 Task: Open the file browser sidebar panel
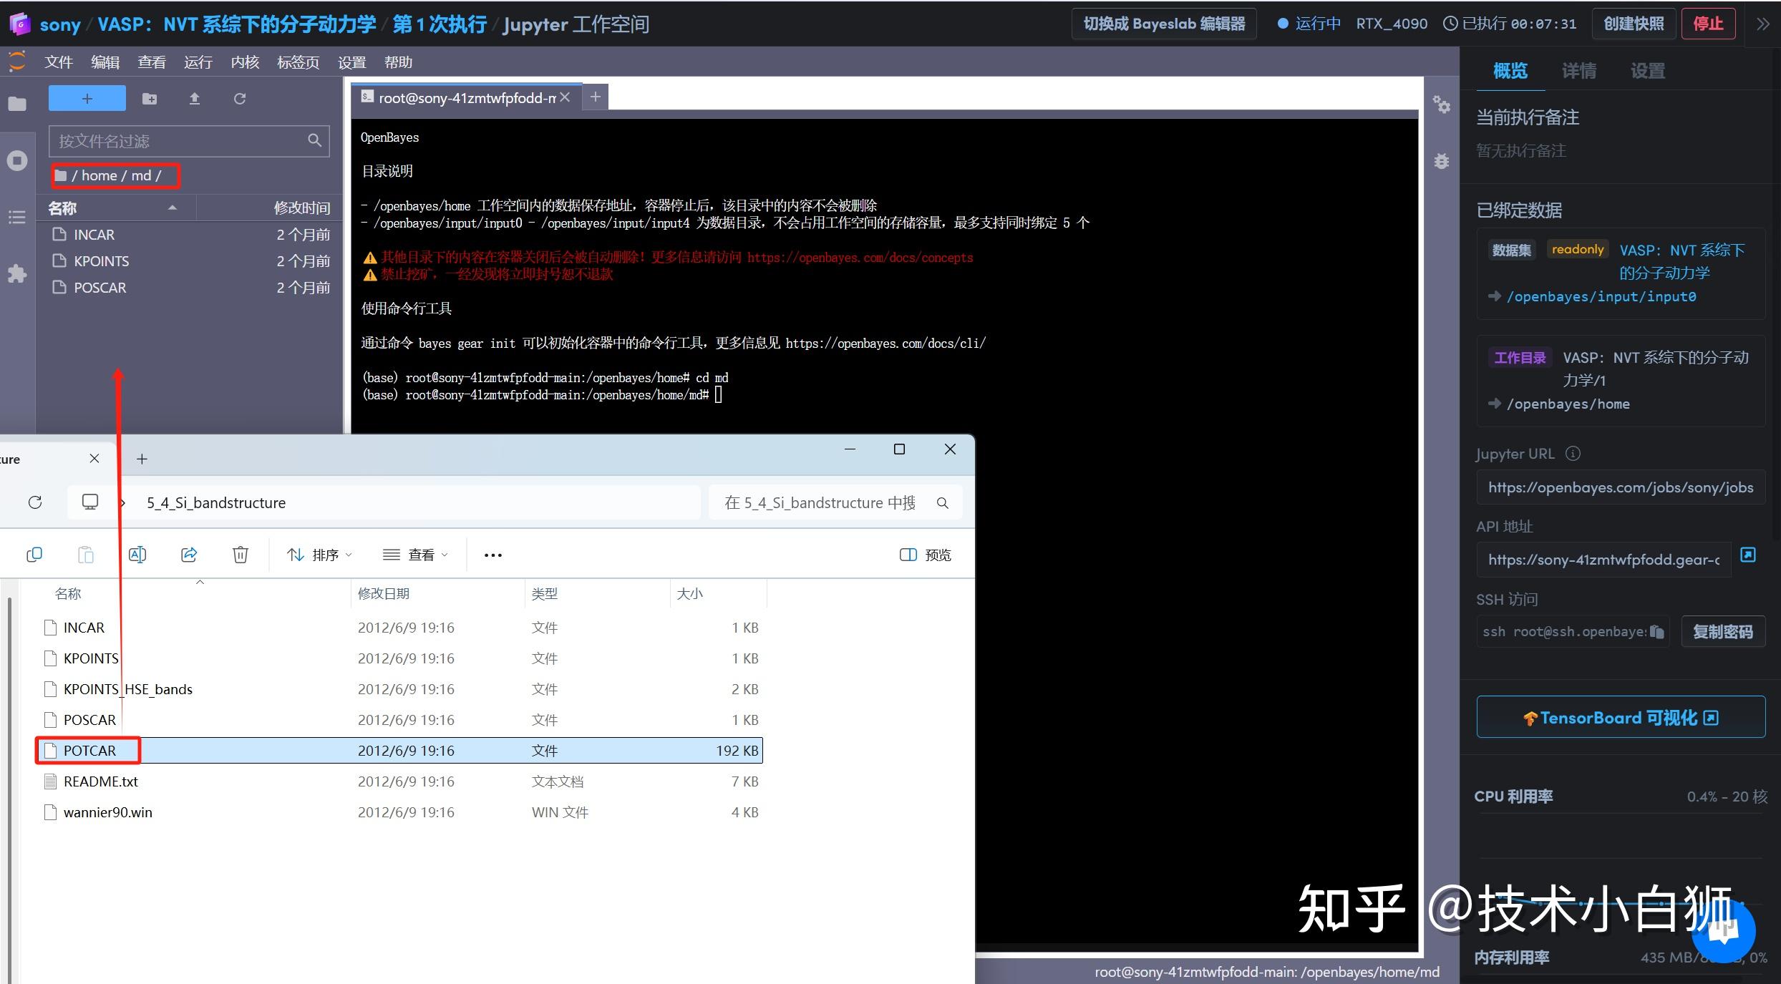17,103
